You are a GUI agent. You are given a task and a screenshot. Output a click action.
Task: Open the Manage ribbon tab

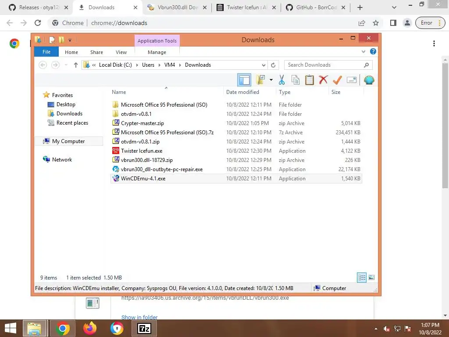(157, 52)
